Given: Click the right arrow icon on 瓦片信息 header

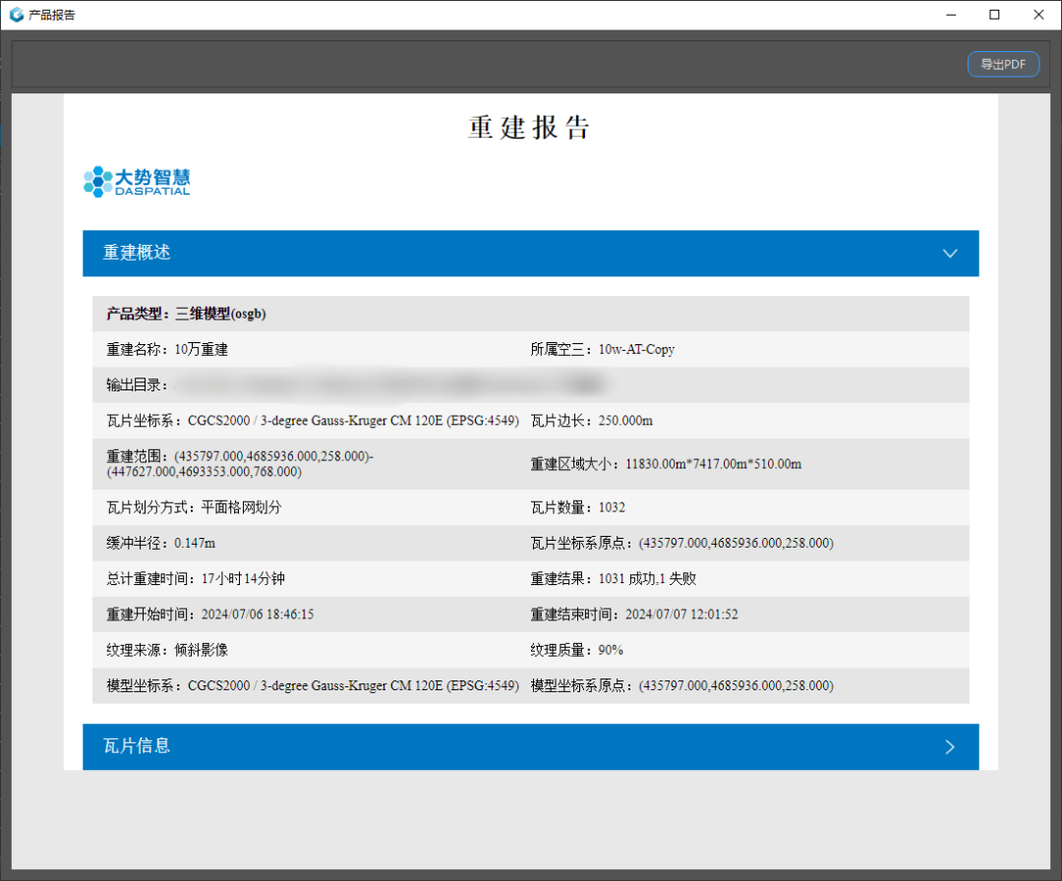Looking at the screenshot, I should [950, 747].
